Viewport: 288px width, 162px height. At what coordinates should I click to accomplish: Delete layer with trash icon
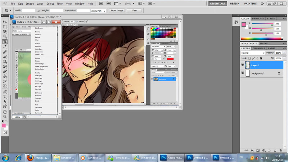[x=281, y=150]
